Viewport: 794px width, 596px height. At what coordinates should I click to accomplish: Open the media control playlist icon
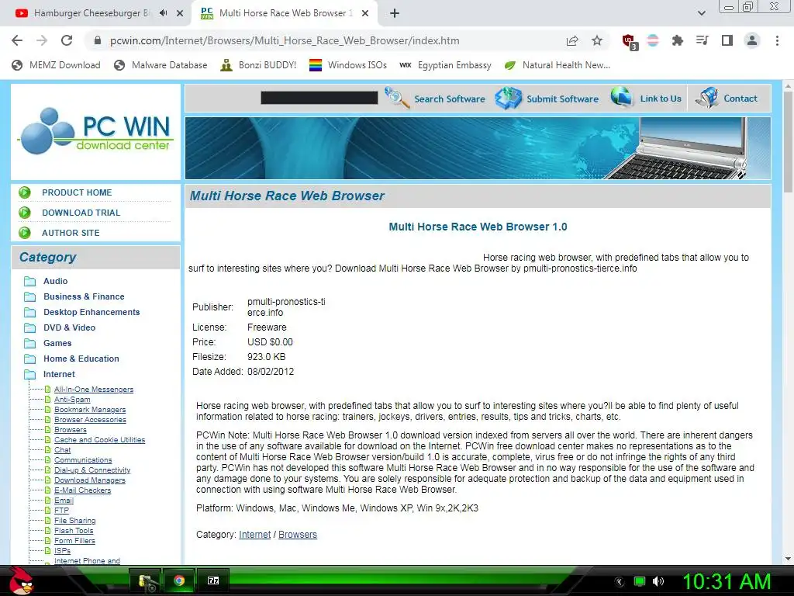click(702, 40)
